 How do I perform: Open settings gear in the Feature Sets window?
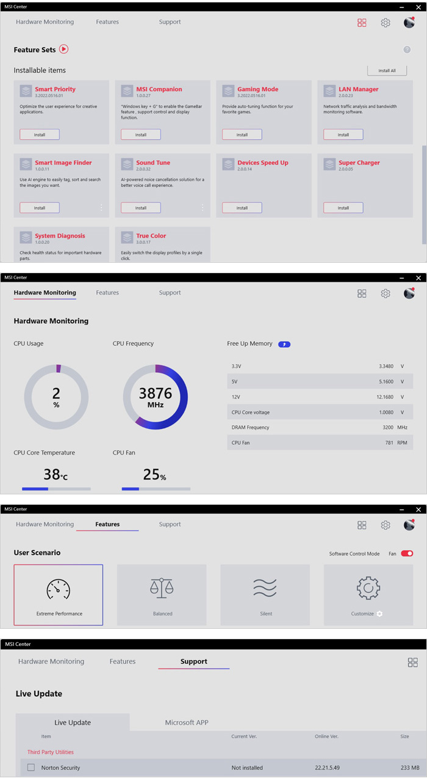386,23
